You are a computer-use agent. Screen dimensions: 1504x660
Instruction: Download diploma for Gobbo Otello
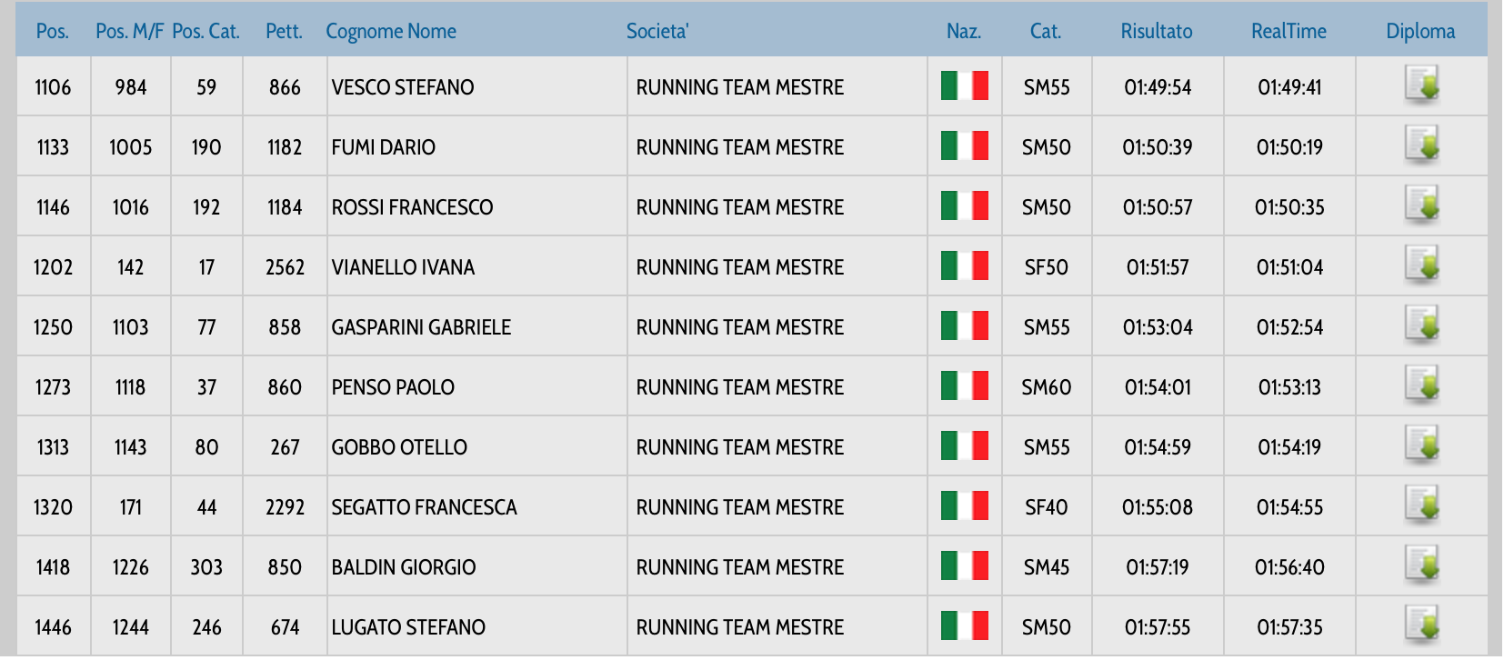point(1421,445)
